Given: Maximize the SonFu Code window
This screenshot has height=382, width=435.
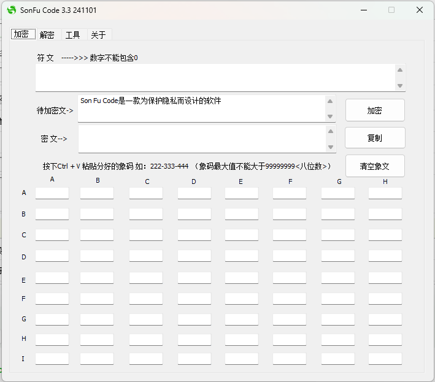Looking at the screenshot, I should [x=391, y=10].
